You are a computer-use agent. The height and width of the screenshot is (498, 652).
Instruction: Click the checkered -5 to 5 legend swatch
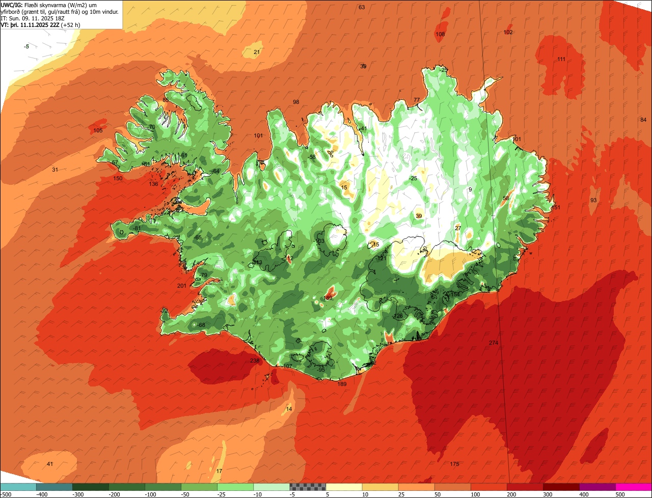point(308,486)
